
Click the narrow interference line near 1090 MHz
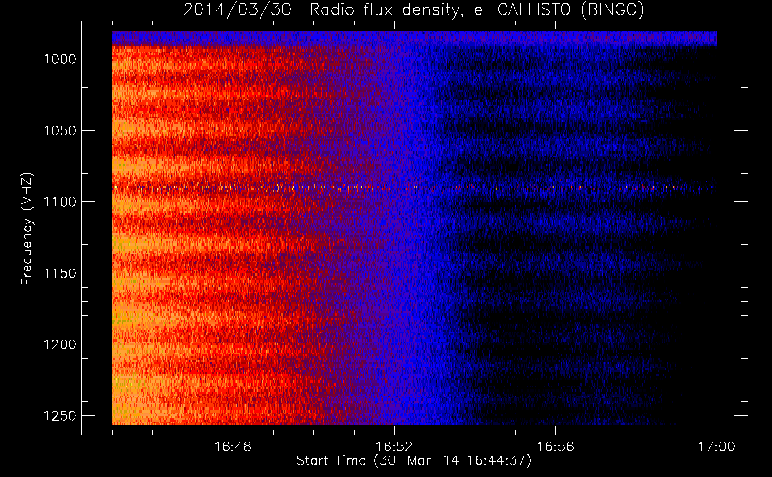tap(414, 187)
